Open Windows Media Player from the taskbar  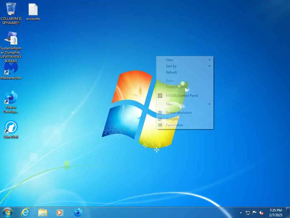pyautogui.click(x=60, y=212)
